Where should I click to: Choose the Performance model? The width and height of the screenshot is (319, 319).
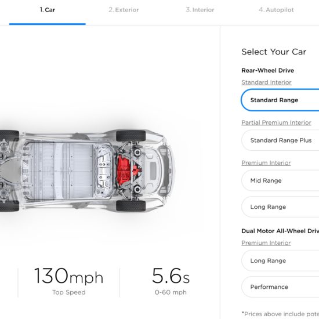[x=280, y=287]
